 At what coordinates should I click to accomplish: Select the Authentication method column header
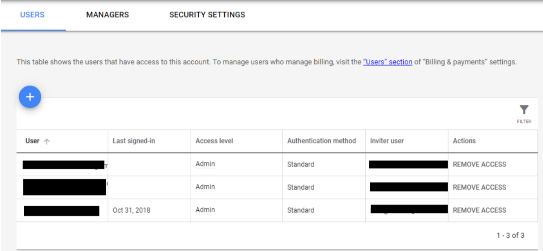321,141
